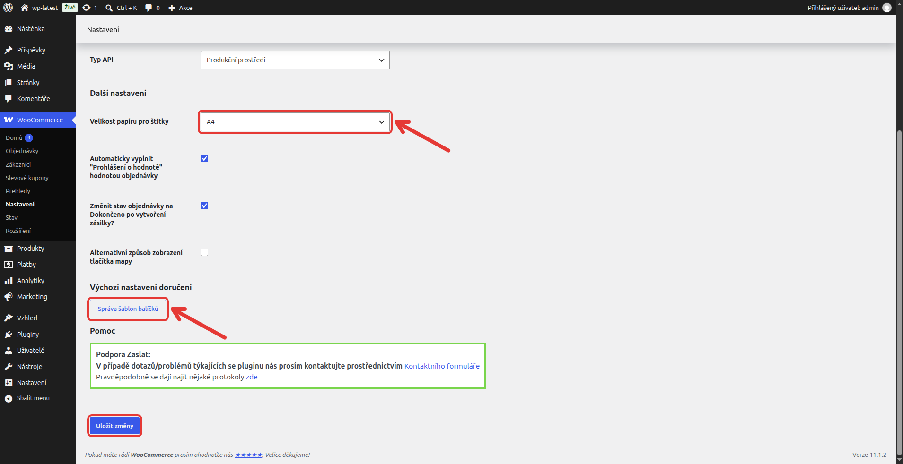Open Příspěvky pin icon

(9, 50)
